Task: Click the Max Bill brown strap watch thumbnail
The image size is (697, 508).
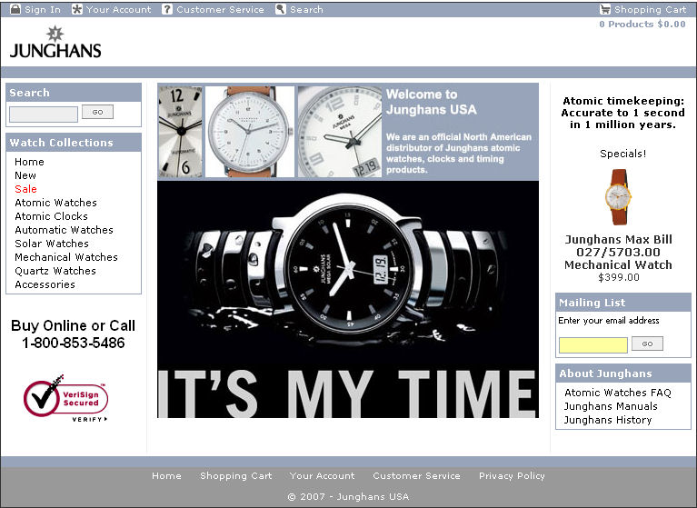Action: click(250, 132)
